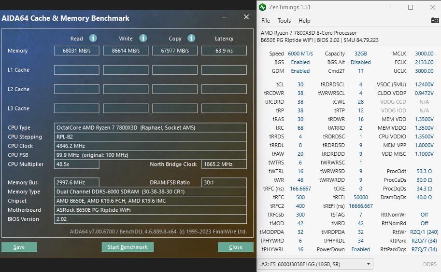Click the tRFC (ns) value 166.6667
This screenshot has height=272, width=441.
[x=300, y=189]
